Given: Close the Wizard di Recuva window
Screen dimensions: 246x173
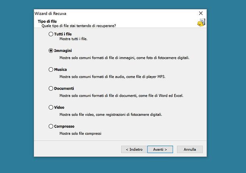Looking at the screenshot, I should 201,13.
